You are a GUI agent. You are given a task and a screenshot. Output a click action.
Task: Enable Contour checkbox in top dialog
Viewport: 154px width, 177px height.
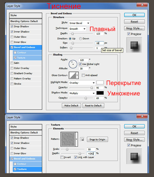click(x=15, y=53)
